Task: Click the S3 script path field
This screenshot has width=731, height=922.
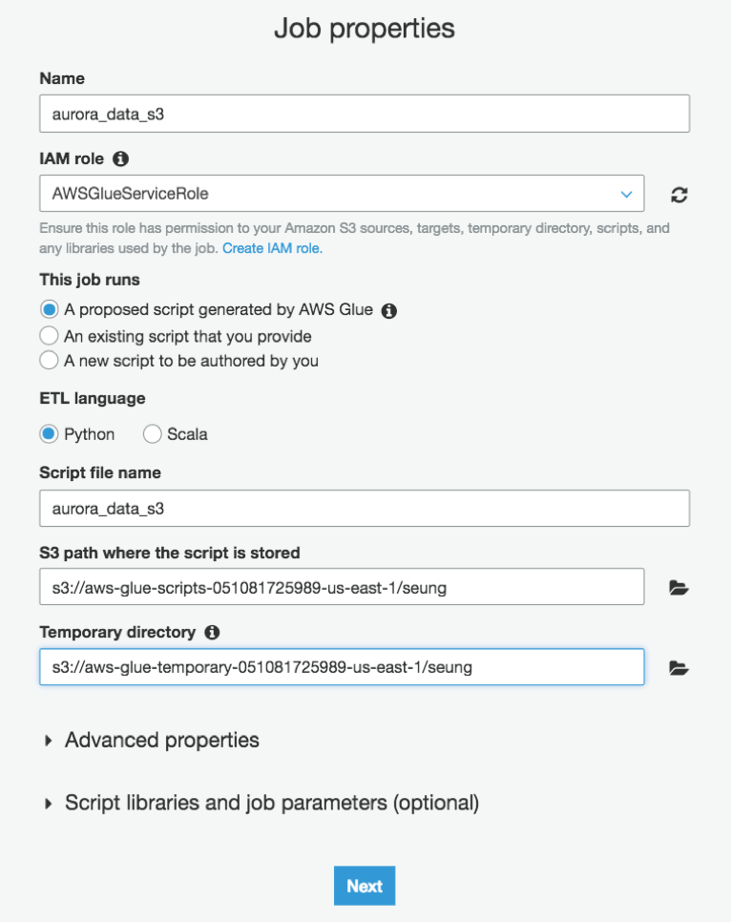Action: coord(342,586)
